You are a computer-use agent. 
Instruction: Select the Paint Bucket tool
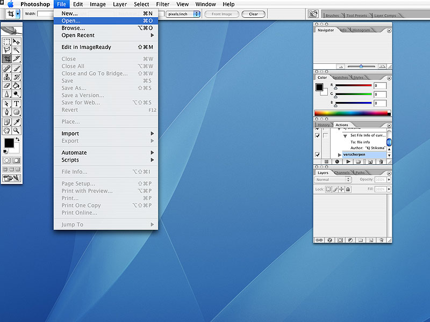(x=17, y=85)
